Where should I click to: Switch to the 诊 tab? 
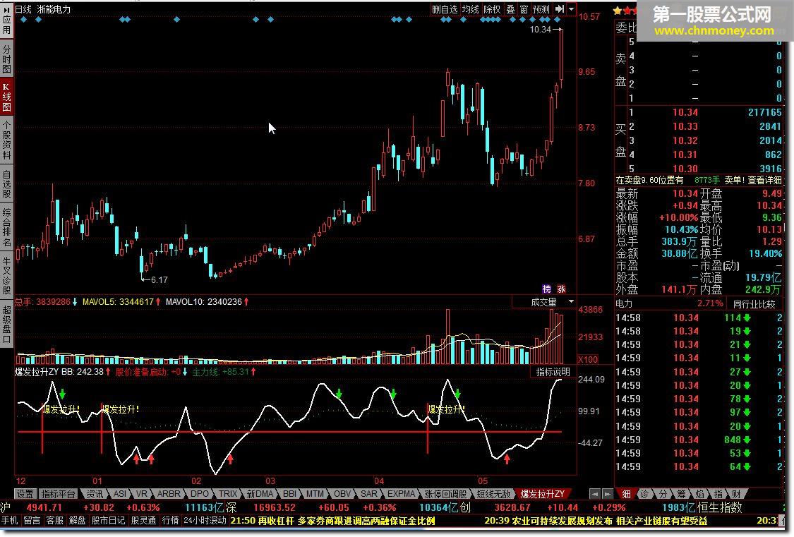click(644, 494)
